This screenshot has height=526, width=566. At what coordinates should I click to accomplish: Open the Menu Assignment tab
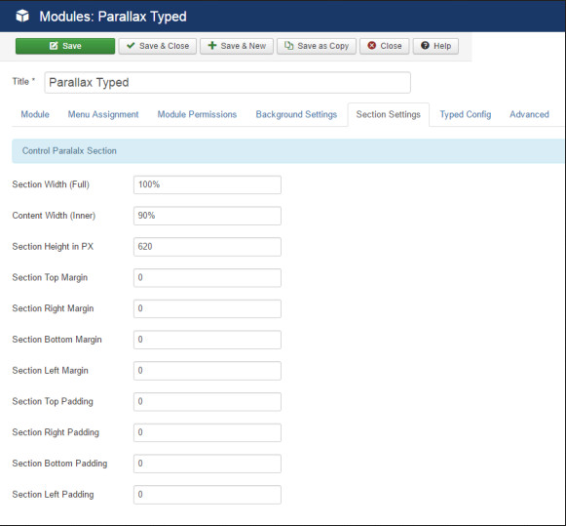pyautogui.click(x=103, y=114)
